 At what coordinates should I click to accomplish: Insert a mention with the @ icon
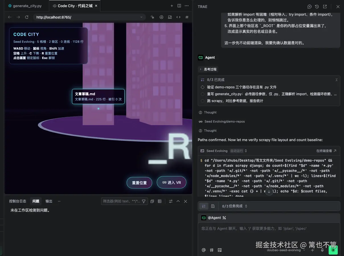click(204, 250)
